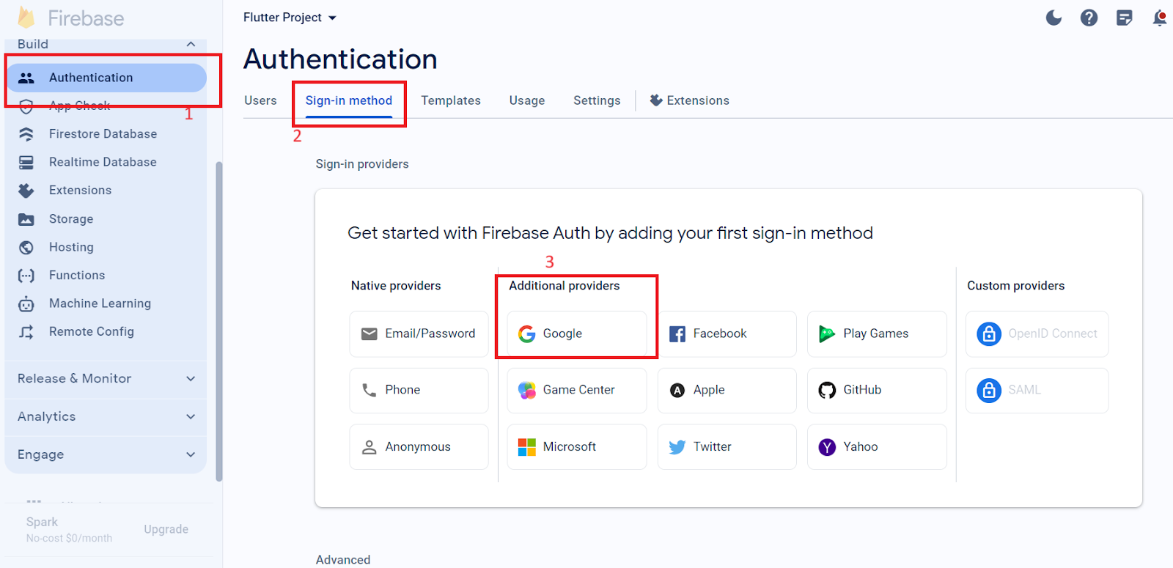Click the Google logo icon
This screenshot has width=1173, height=568.
[x=526, y=334]
